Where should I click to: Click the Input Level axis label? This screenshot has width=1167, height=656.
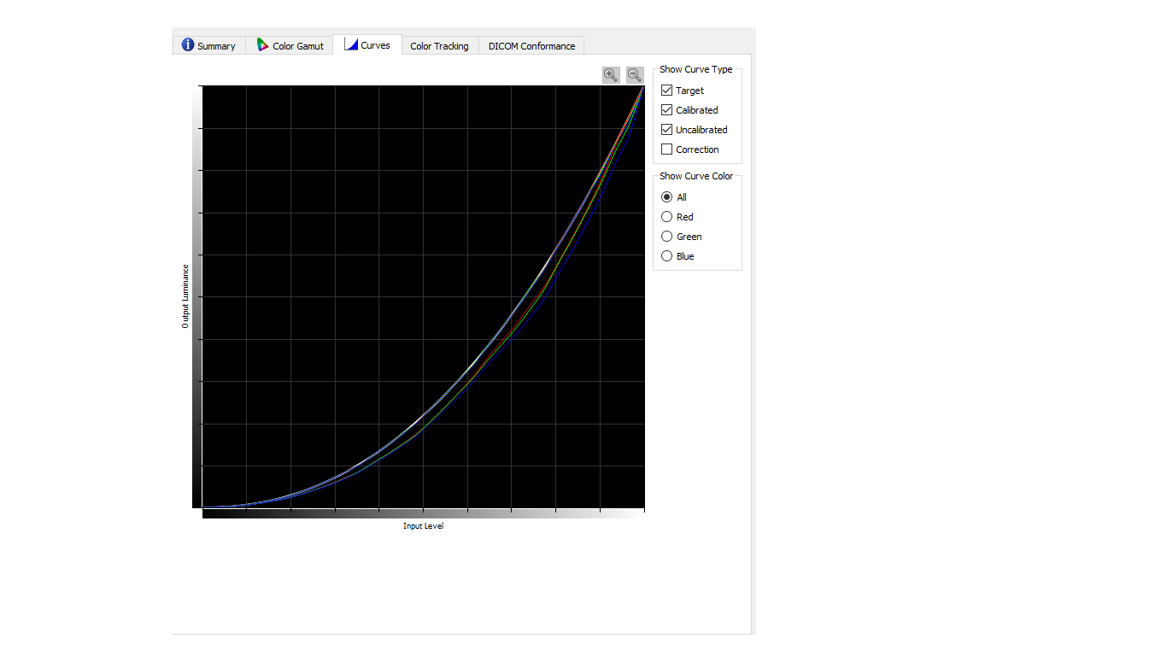[423, 526]
